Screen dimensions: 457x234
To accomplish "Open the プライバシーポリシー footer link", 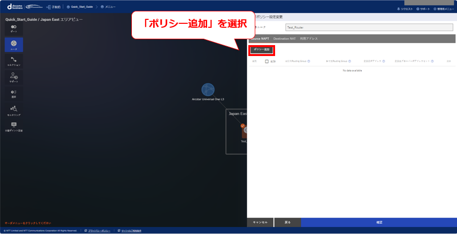I will [99, 231].
